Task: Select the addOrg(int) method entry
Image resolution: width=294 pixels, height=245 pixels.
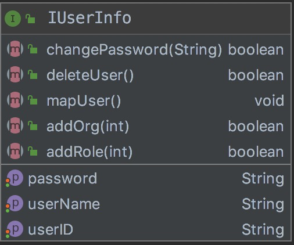Action: (x=88, y=127)
